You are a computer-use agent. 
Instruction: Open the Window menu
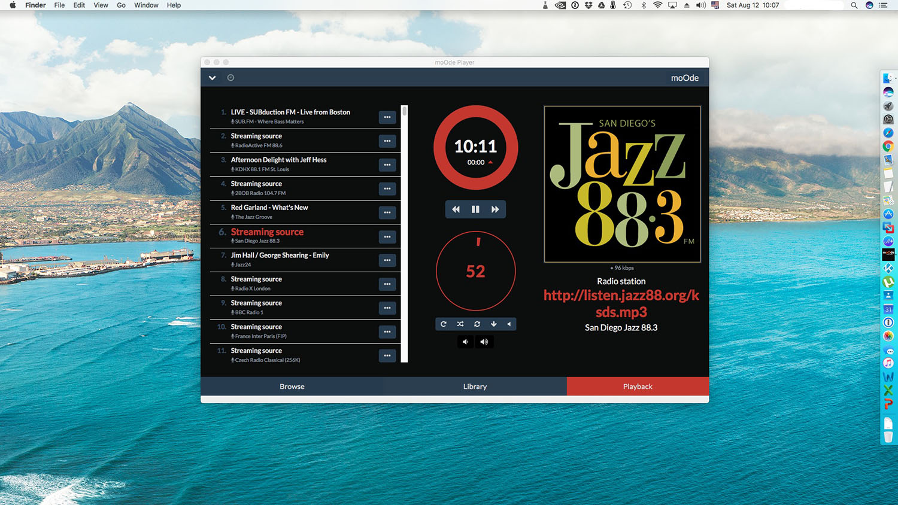146,5
